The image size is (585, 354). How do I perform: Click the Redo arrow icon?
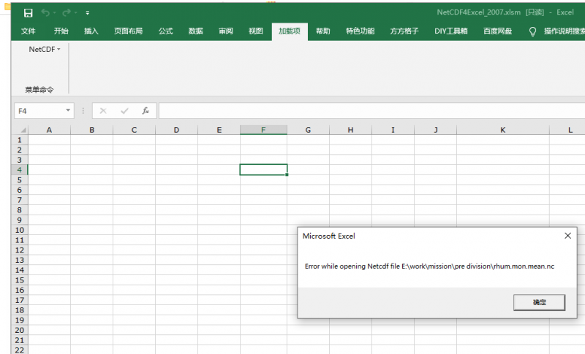coord(67,12)
